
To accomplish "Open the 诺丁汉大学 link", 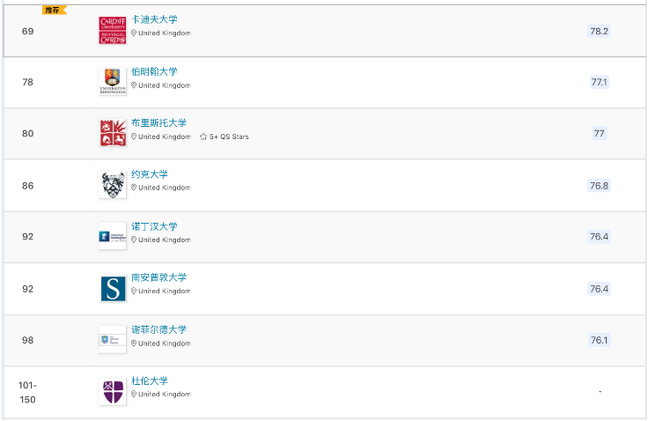I will (154, 226).
